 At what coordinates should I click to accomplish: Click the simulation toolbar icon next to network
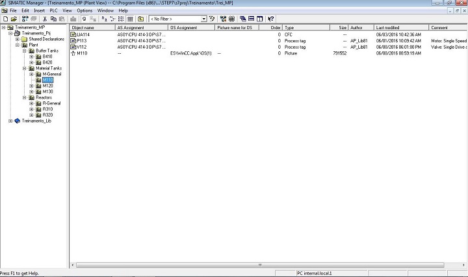(231, 19)
